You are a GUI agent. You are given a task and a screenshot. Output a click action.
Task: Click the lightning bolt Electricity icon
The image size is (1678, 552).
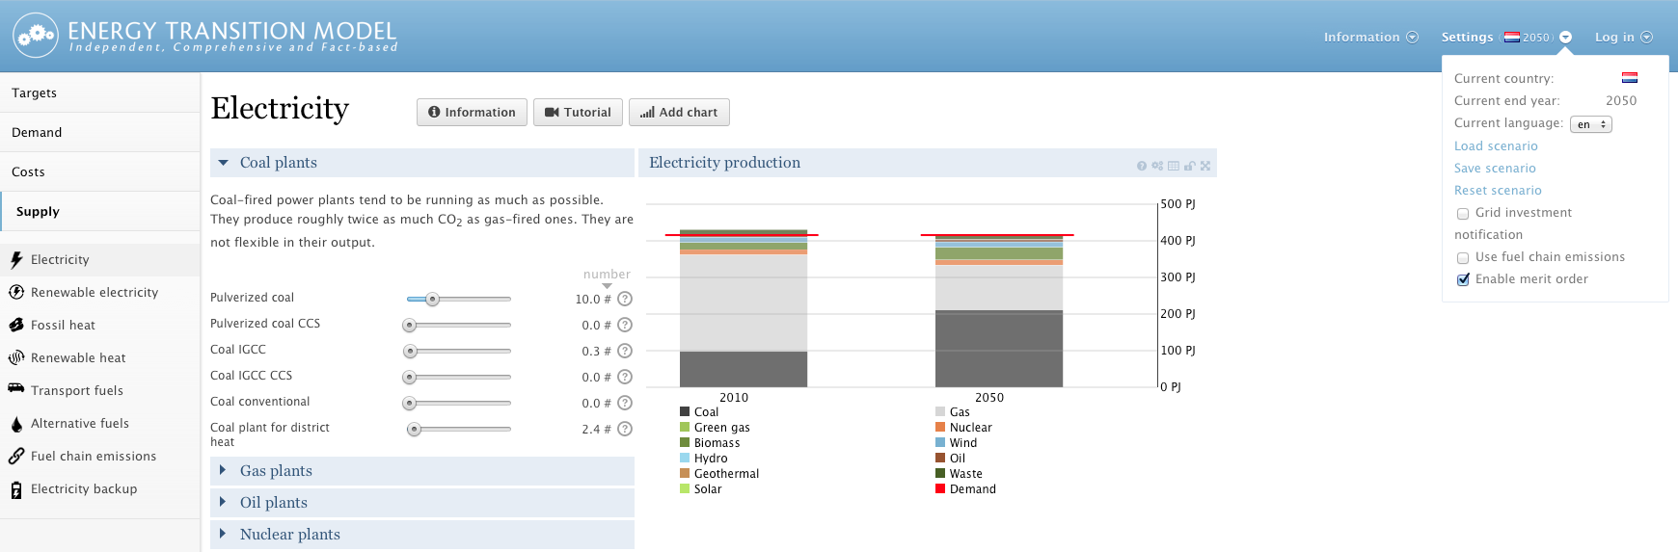tap(16, 259)
